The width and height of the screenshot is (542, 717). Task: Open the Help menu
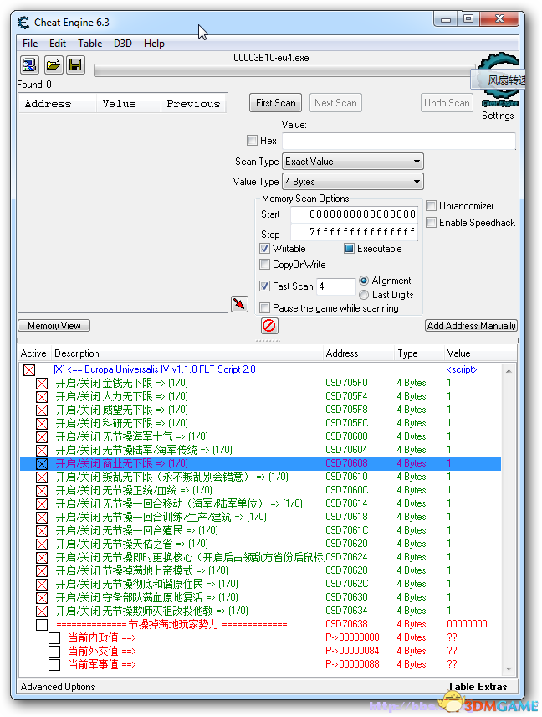[154, 44]
